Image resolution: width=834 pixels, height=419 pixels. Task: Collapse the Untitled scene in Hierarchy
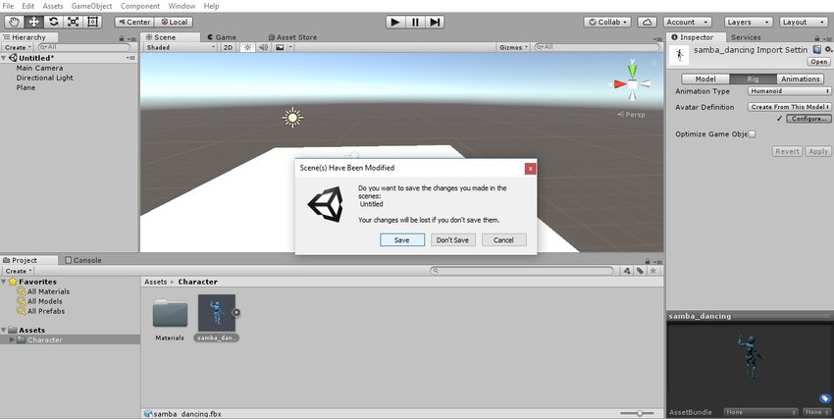pos(4,58)
